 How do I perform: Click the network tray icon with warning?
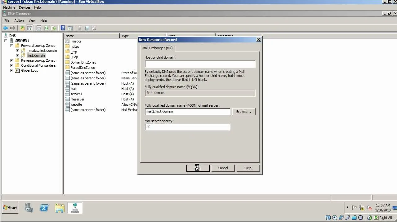[362, 208]
